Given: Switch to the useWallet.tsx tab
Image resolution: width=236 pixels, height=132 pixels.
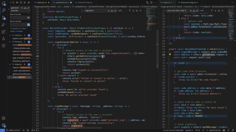Looking at the screenshot, I should click(x=62, y=3).
